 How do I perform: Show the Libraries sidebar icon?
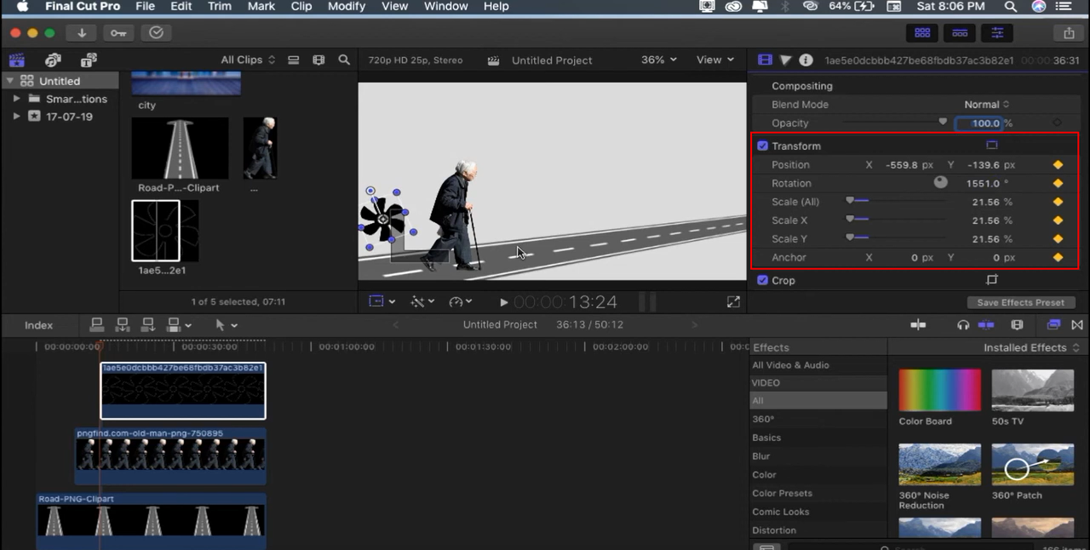(x=16, y=60)
